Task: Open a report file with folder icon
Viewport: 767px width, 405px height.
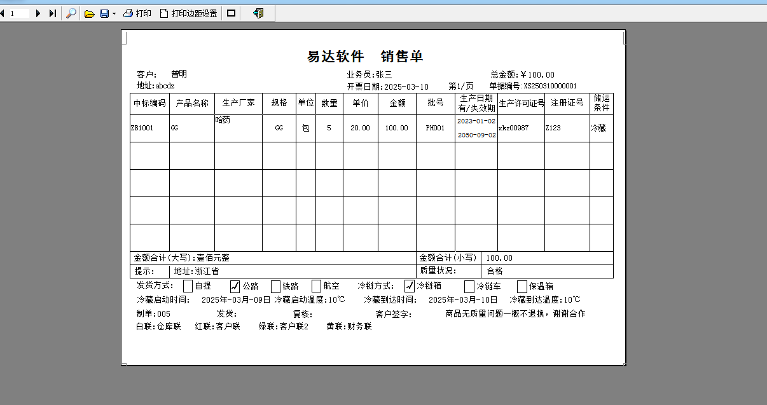Action: 90,13
